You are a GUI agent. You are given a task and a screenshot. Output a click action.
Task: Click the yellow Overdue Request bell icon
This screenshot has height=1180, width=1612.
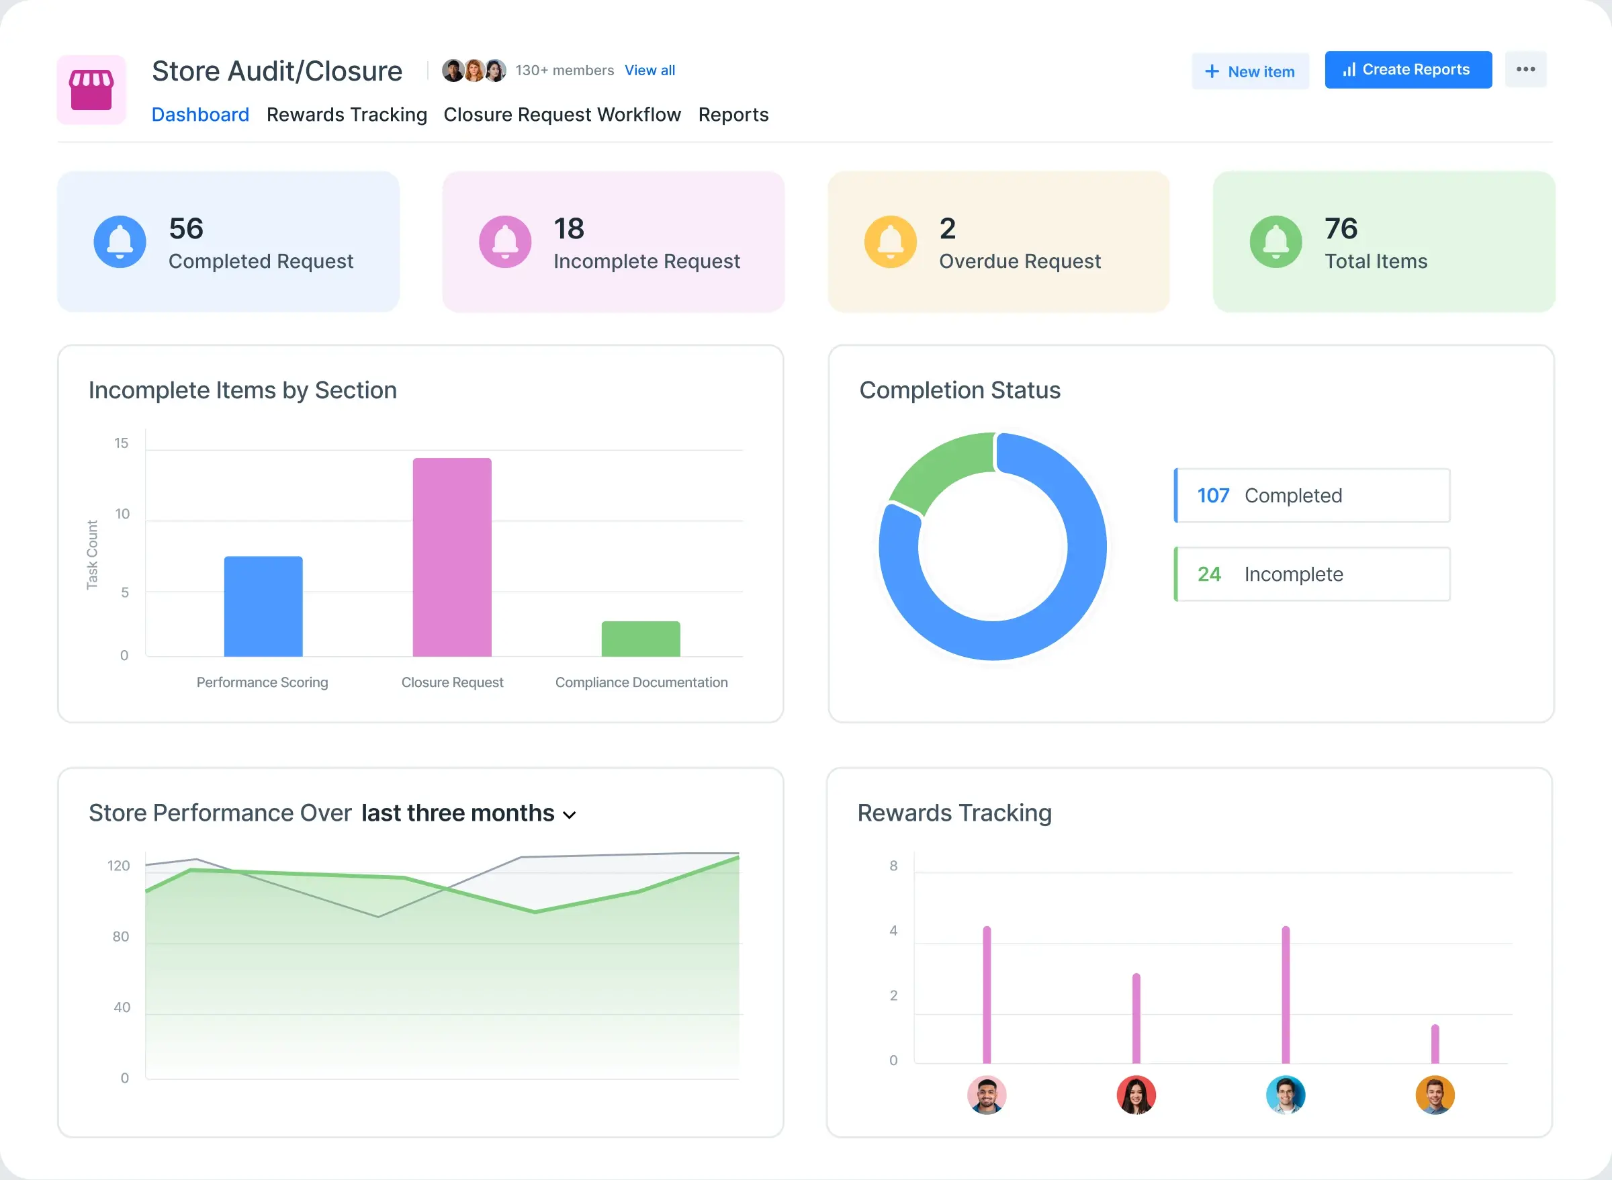890,241
